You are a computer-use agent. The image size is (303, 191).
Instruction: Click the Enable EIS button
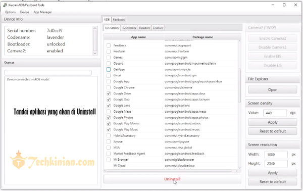(273, 56)
